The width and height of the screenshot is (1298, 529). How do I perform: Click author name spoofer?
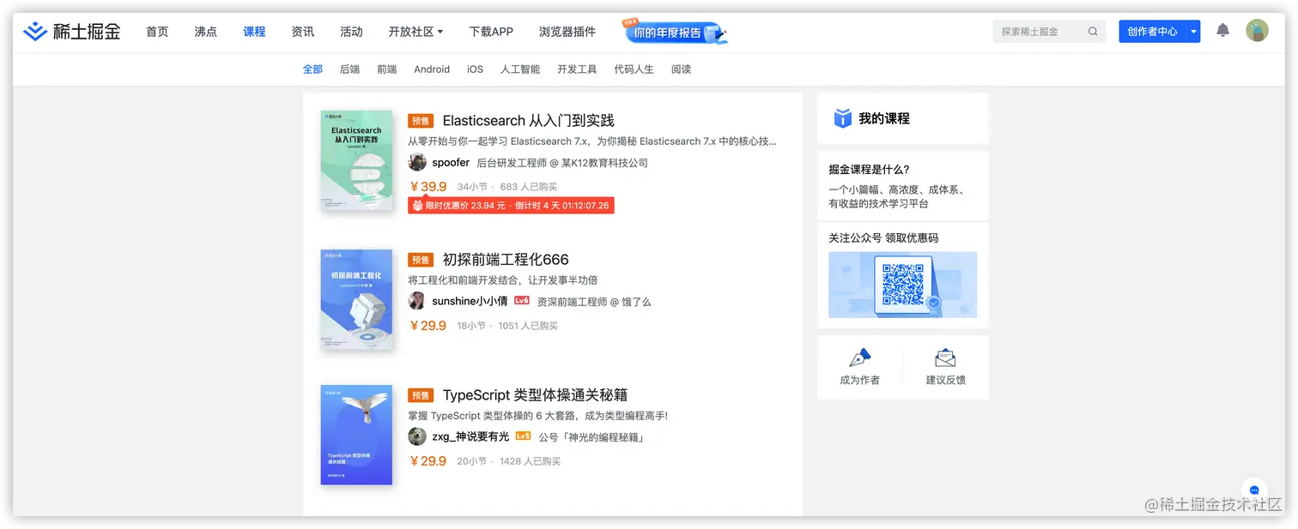click(x=451, y=163)
